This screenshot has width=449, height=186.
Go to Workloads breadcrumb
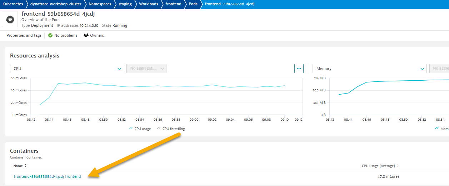click(149, 4)
